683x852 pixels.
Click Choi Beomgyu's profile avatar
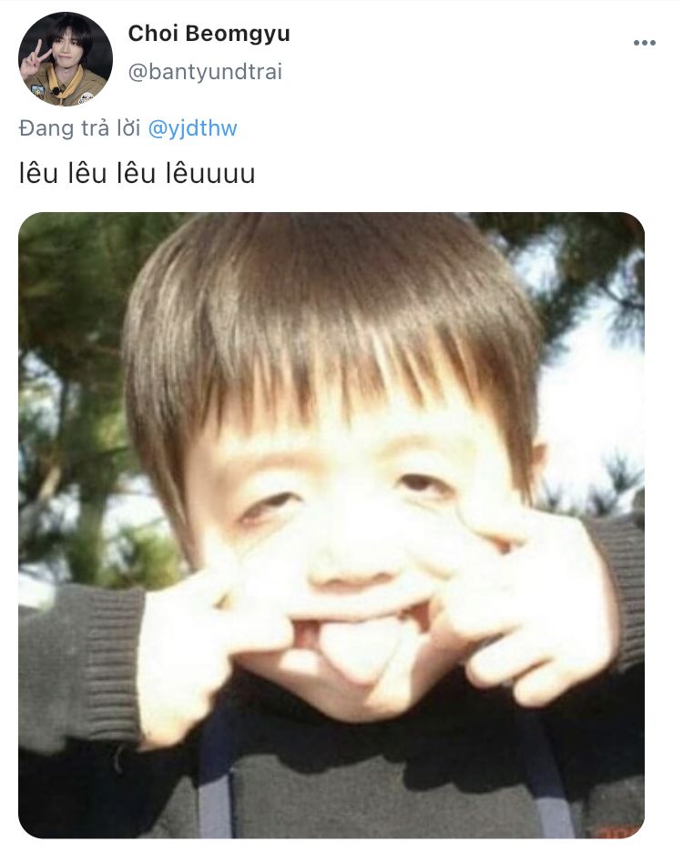coord(66,59)
